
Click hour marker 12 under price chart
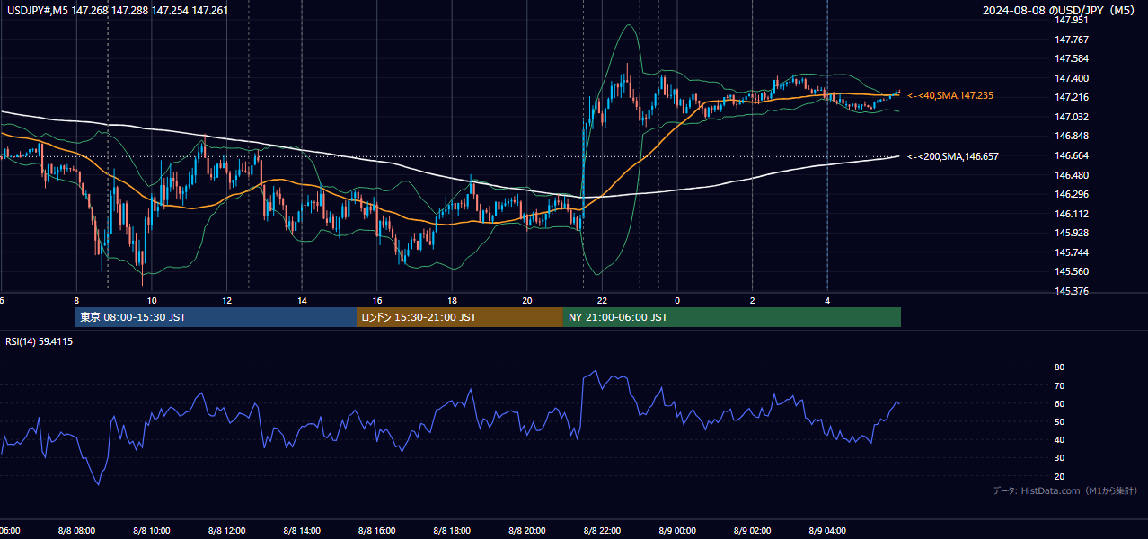tap(226, 300)
